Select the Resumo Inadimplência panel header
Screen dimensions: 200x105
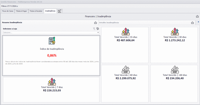tap(12, 22)
